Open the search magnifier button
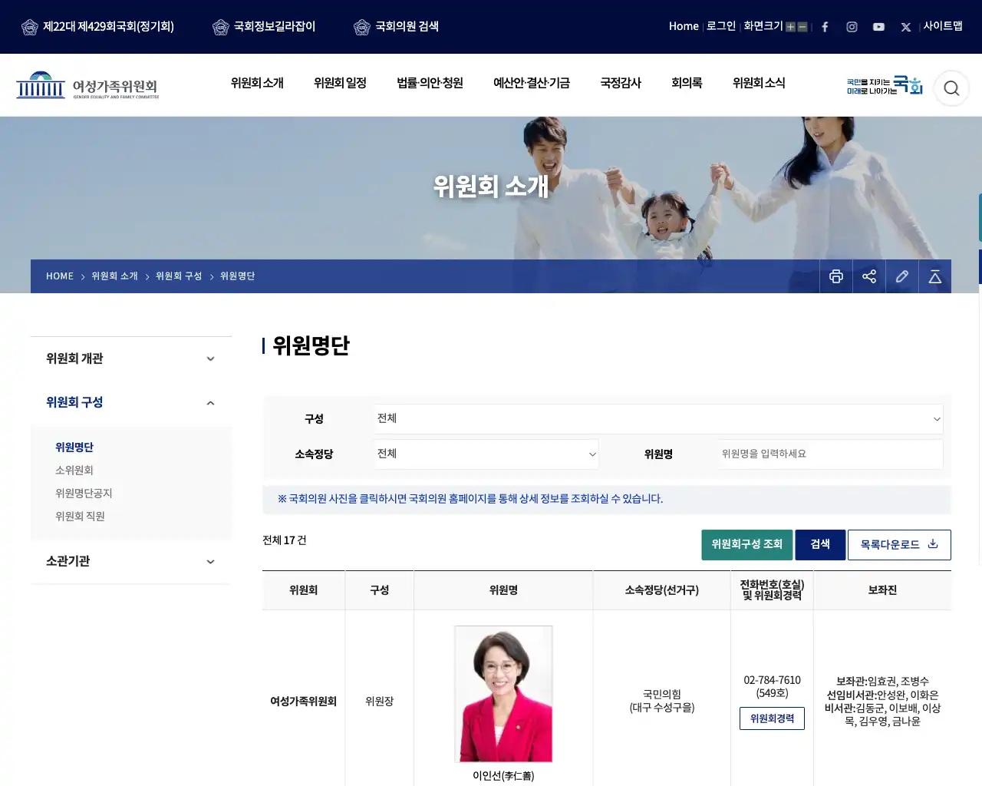 point(951,88)
